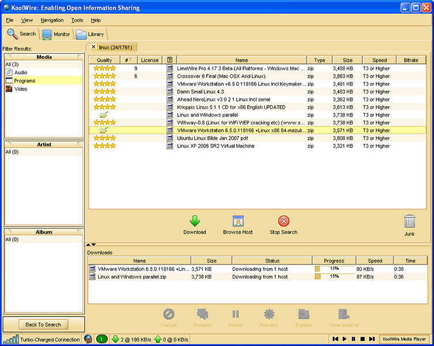Select the Audio media filter icon

[9, 73]
